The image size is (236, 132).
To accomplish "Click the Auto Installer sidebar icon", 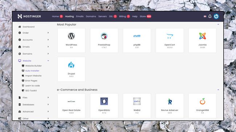I will 23,71.
